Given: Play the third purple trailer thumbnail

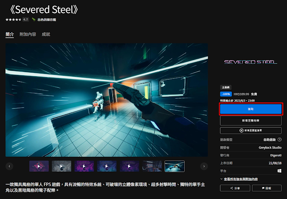Looking at the screenshot, I should tap(84, 166).
